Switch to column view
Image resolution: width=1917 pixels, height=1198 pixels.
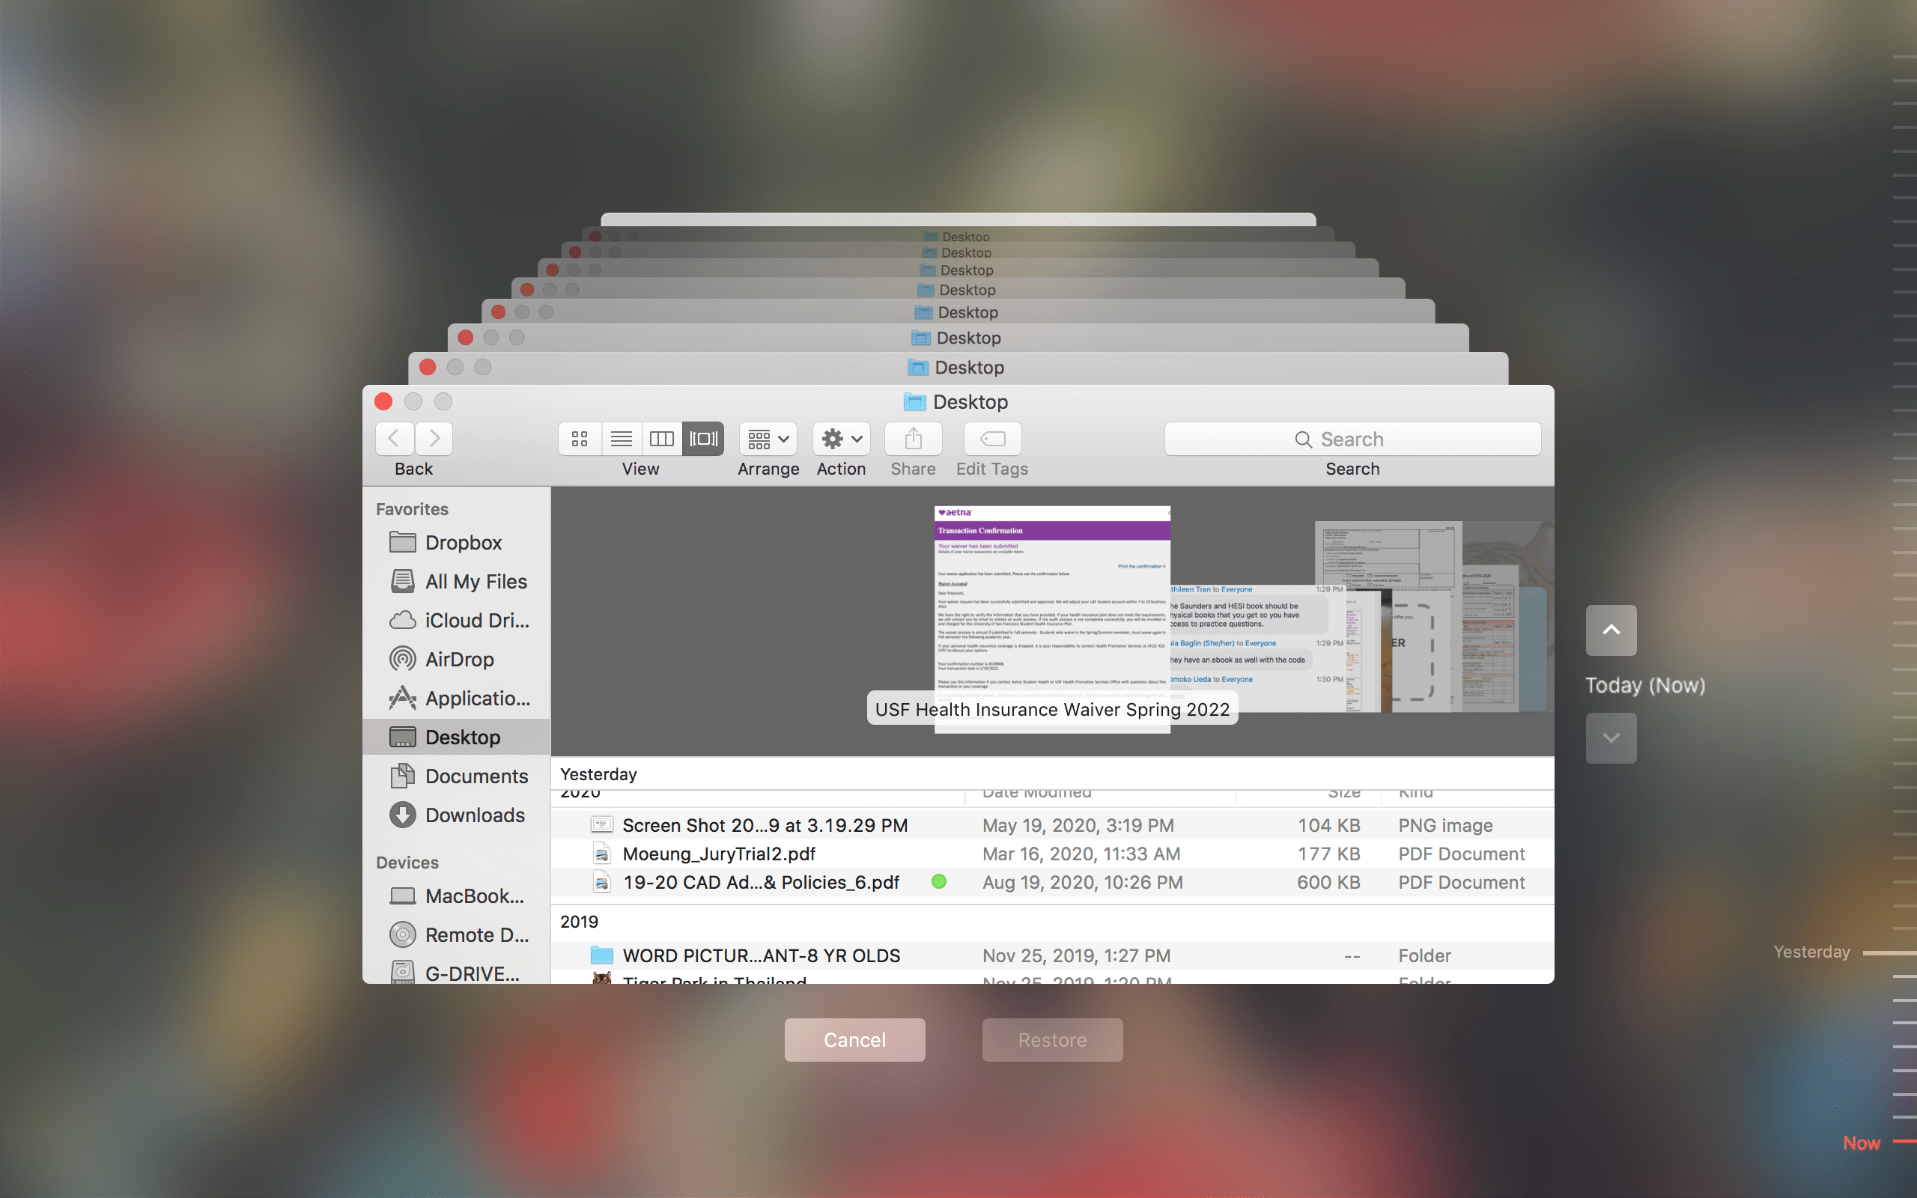click(662, 438)
